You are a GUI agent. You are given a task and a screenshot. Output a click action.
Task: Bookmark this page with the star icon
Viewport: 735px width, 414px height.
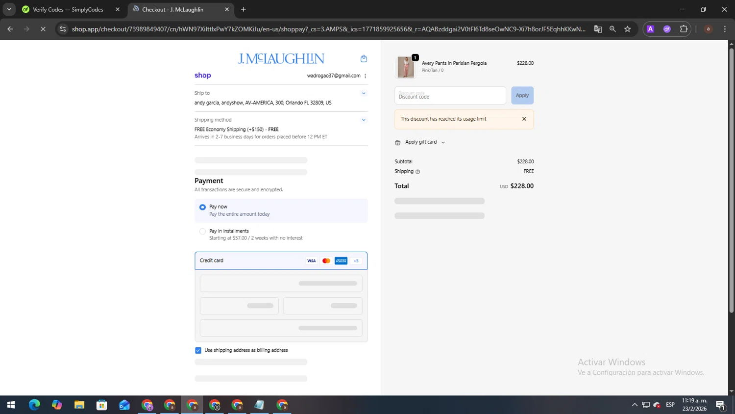(x=627, y=29)
